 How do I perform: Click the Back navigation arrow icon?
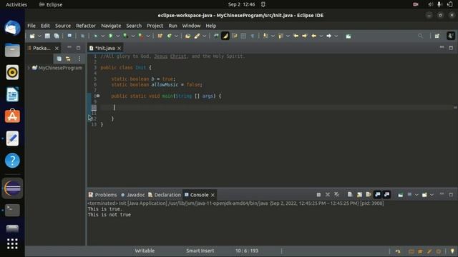click(x=313, y=36)
